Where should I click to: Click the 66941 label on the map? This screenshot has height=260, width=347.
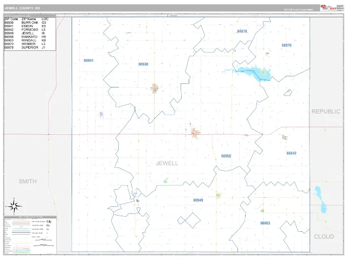(x=88, y=61)
